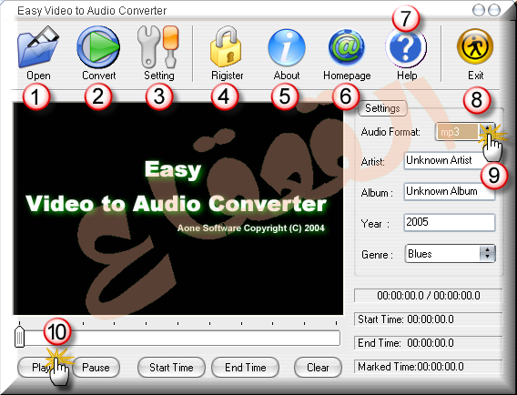517x395 pixels.
Task: Click the Clear button
Action: pyautogui.click(x=318, y=368)
